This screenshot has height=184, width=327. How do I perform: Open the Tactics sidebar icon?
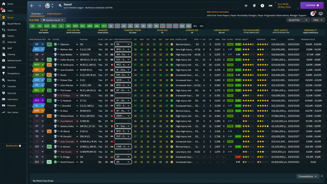point(4,36)
